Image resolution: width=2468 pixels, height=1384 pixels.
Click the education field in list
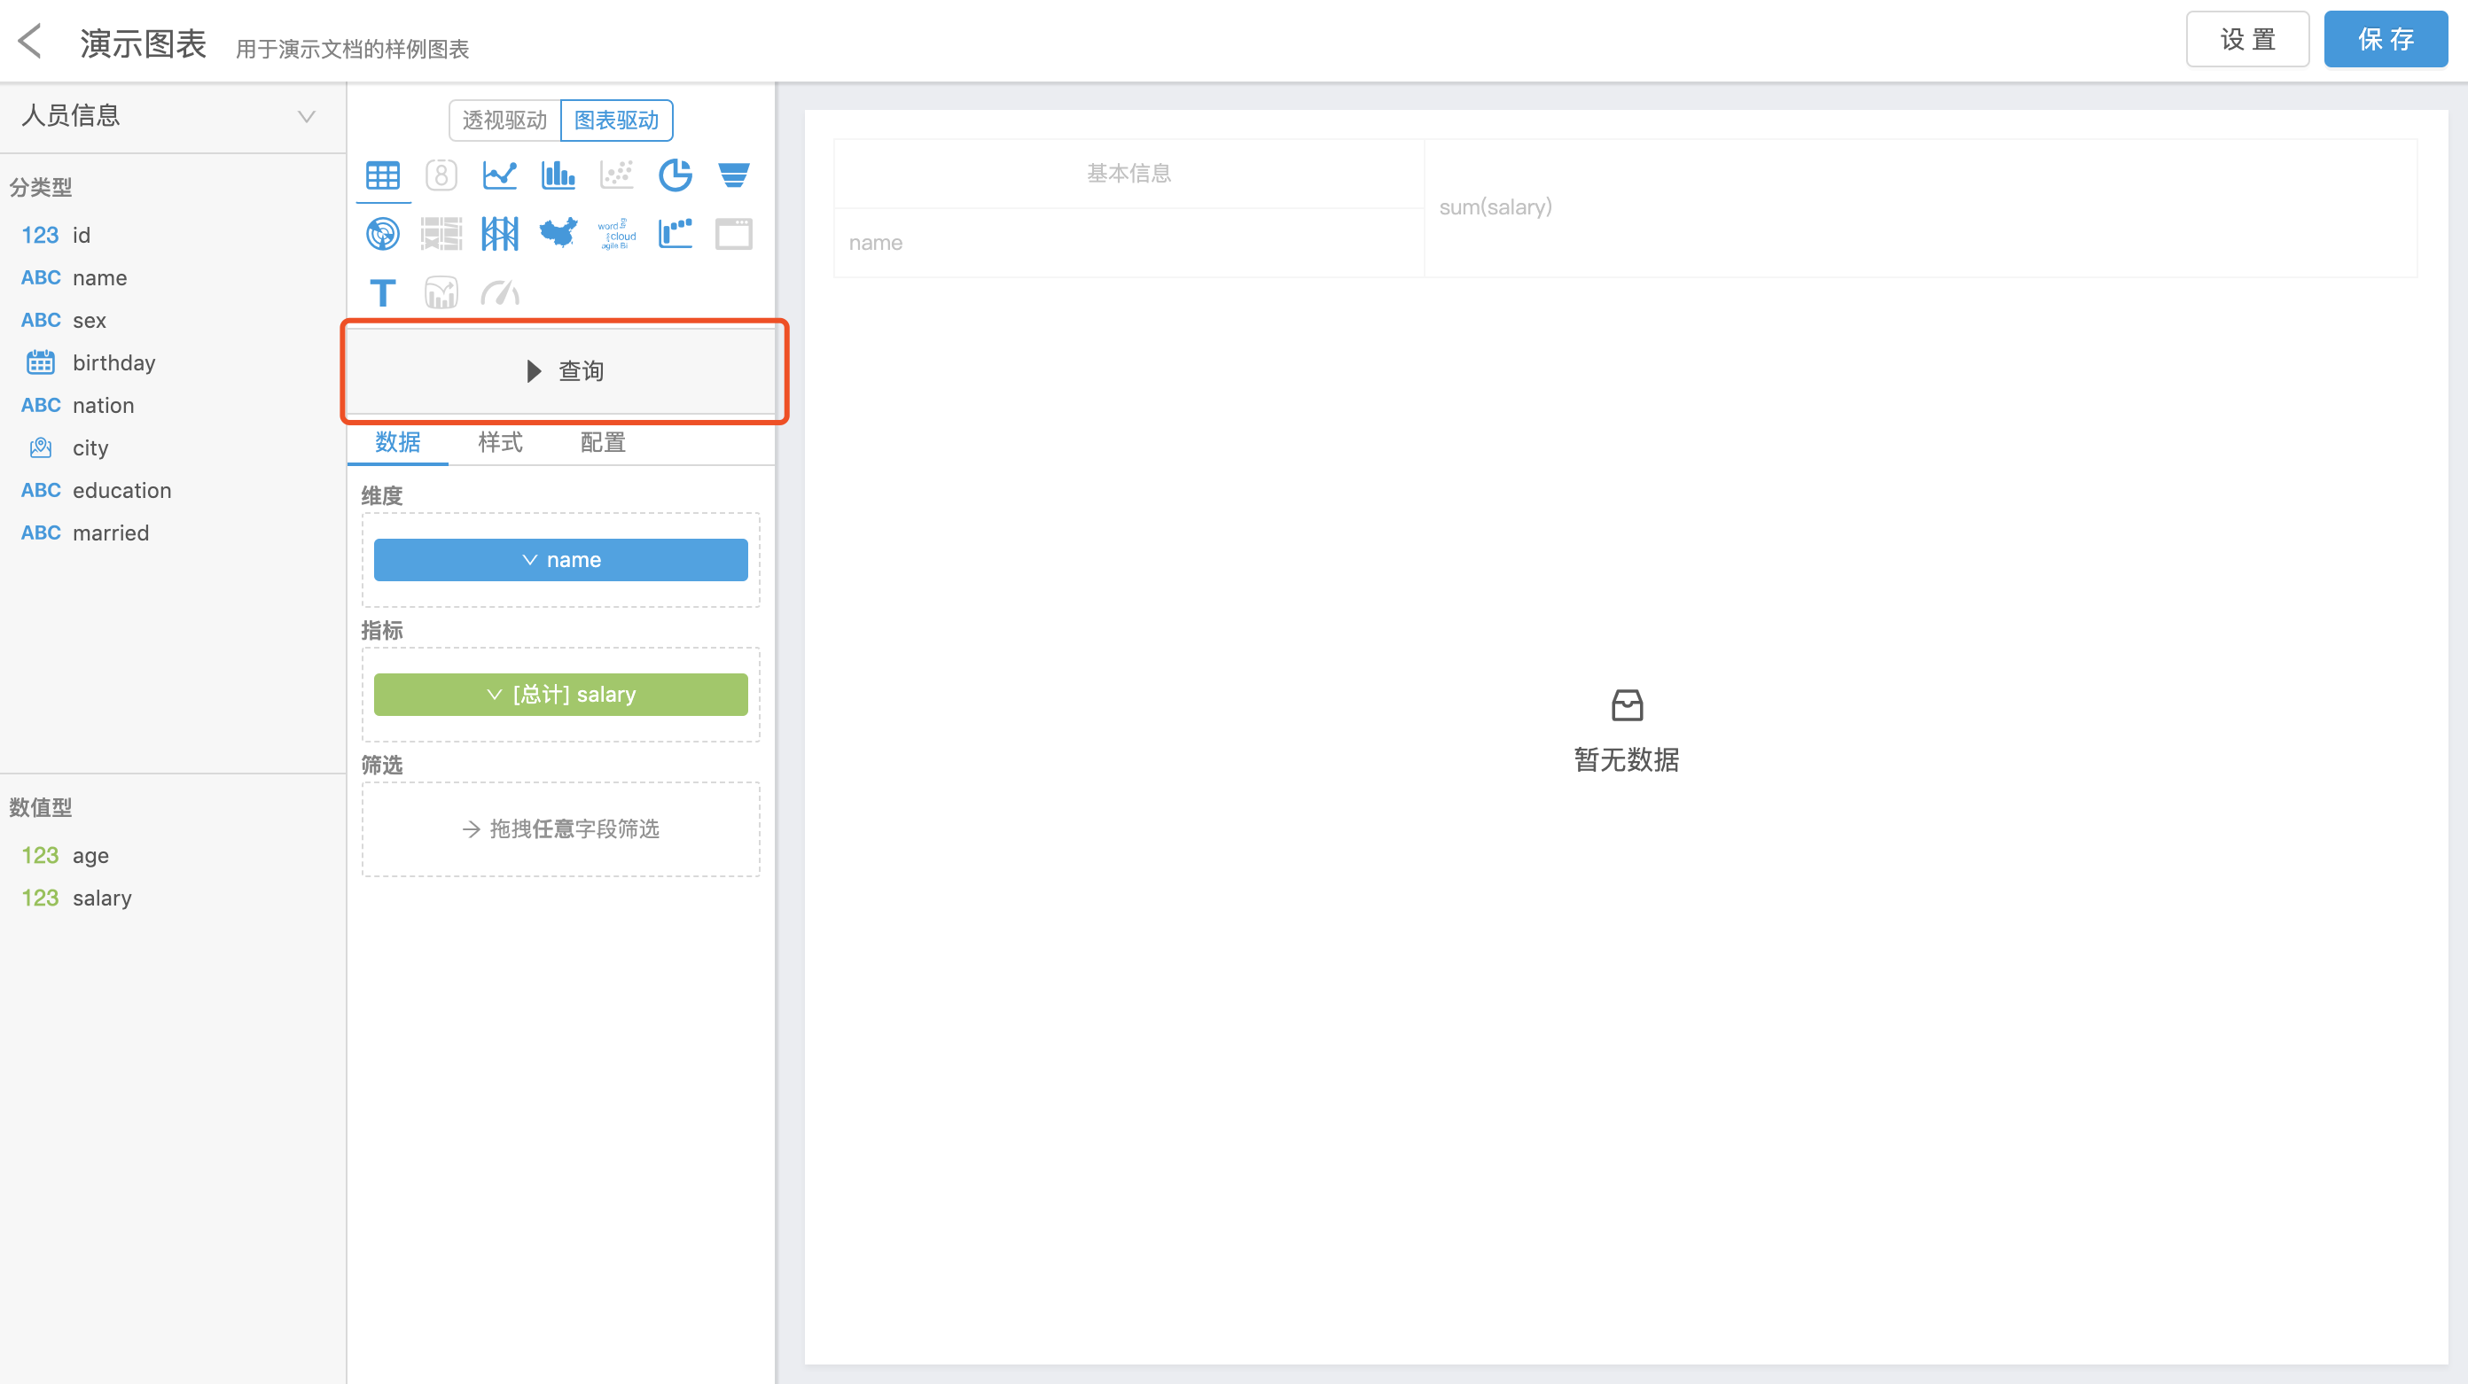121,490
